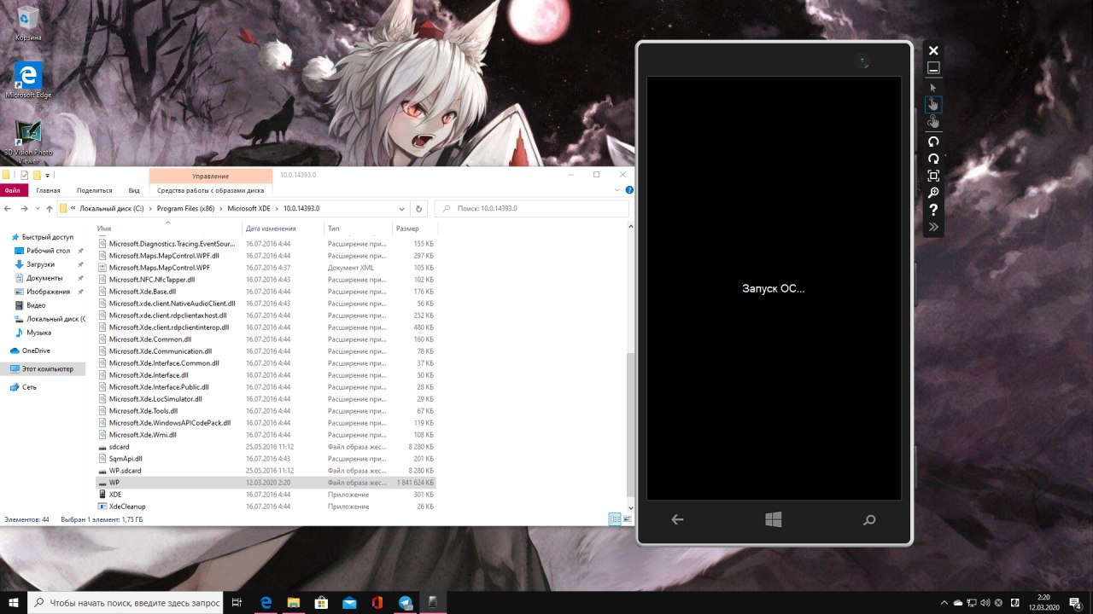Screen dimensions: 1093x614
Task: Open the emulator zoom tool
Action: click(x=933, y=193)
